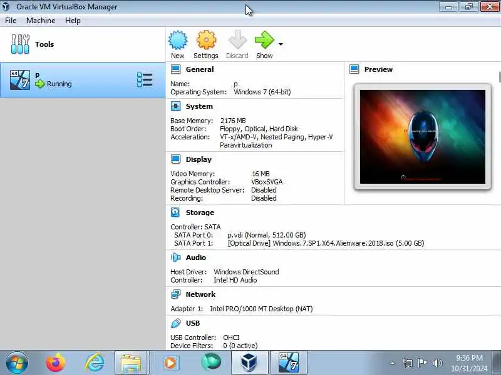The width and height of the screenshot is (501, 375).
Task: Click 'Intel PRO/1000 MT Desktop (NAT)' adapter
Action: pos(261,309)
